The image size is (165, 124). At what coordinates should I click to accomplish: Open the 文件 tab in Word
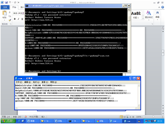(5, 7)
